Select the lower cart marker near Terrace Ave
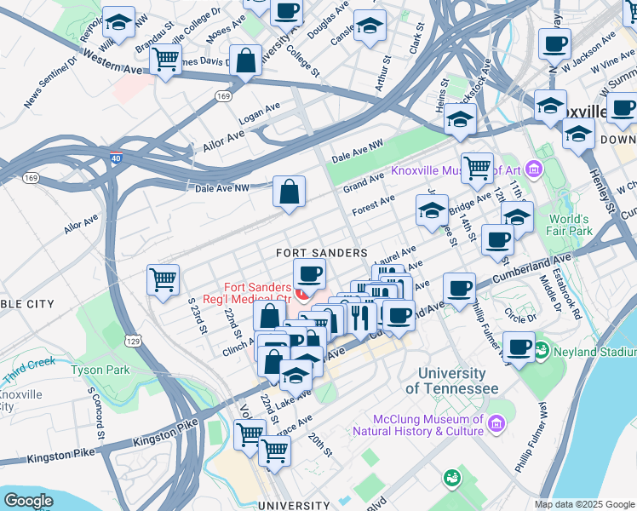Image resolution: width=637 pixels, height=511 pixels. click(x=274, y=452)
